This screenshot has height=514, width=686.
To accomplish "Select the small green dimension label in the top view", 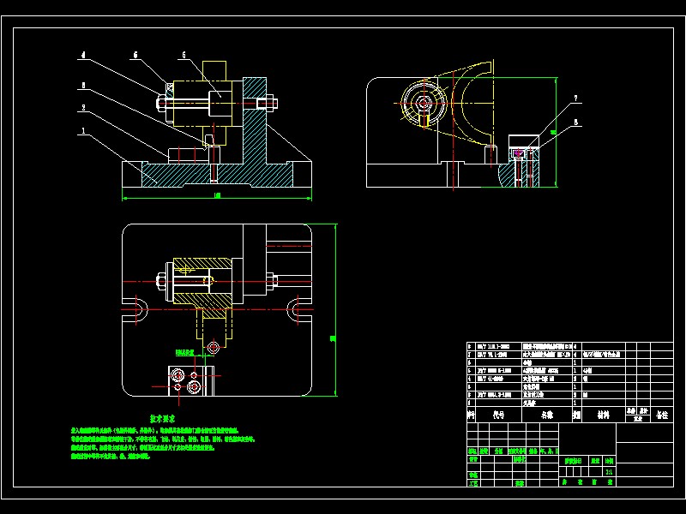I will (x=184, y=352).
